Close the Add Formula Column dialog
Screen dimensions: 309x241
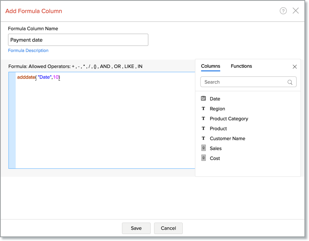(296, 11)
